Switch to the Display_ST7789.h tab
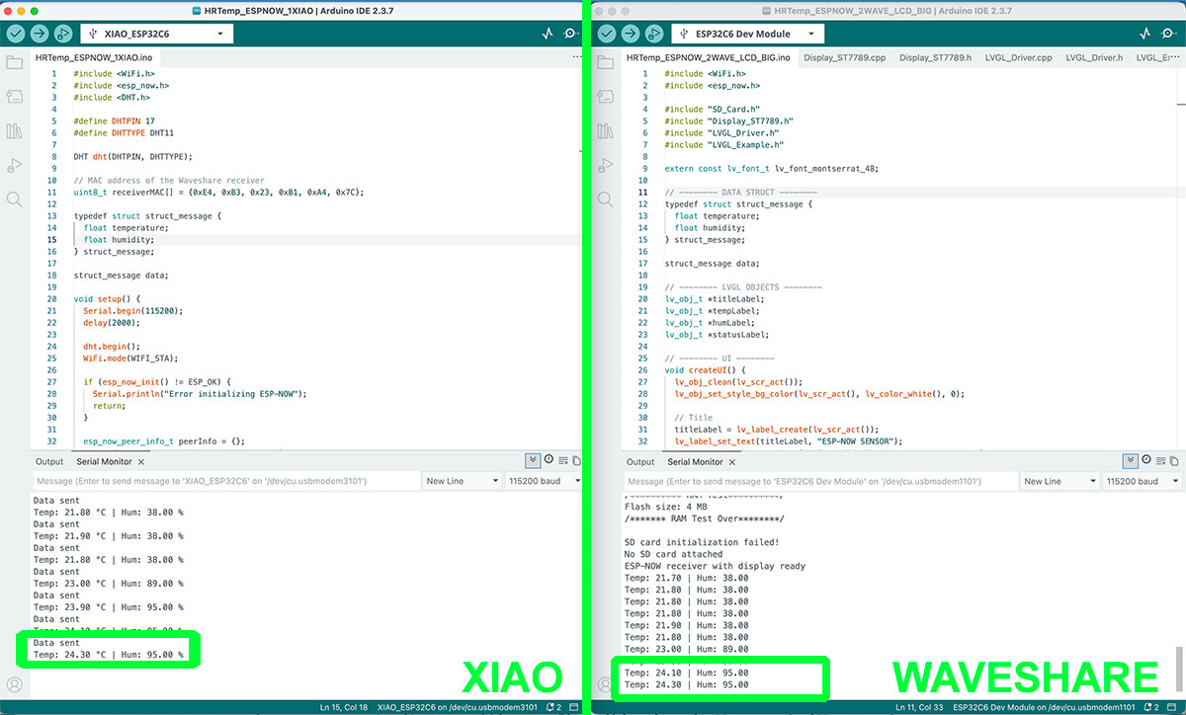 (x=935, y=57)
